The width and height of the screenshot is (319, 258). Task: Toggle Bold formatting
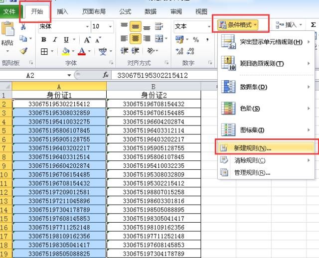[x=44, y=40]
